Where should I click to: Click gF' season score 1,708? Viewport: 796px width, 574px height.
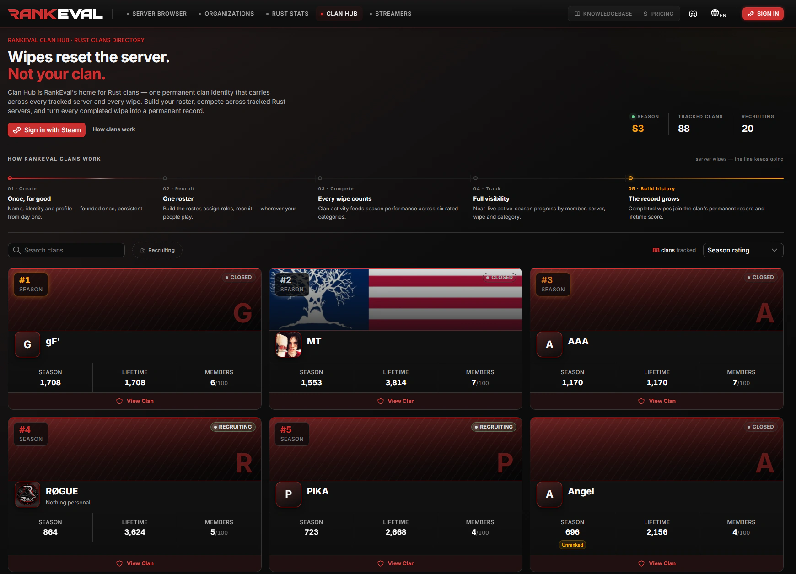50,382
